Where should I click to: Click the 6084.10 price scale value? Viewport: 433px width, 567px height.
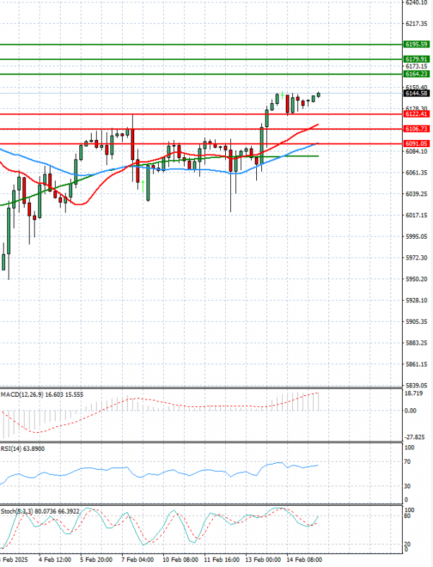pyautogui.click(x=416, y=151)
